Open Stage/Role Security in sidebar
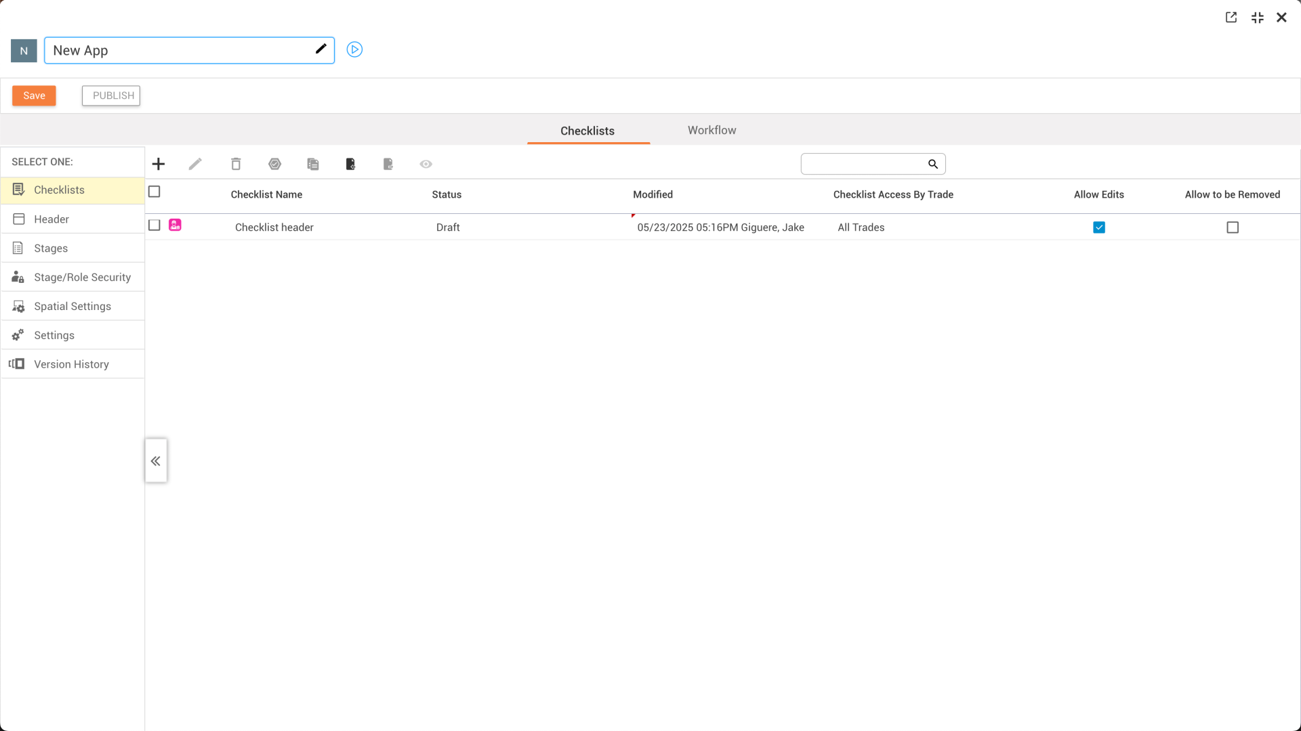 [82, 278]
